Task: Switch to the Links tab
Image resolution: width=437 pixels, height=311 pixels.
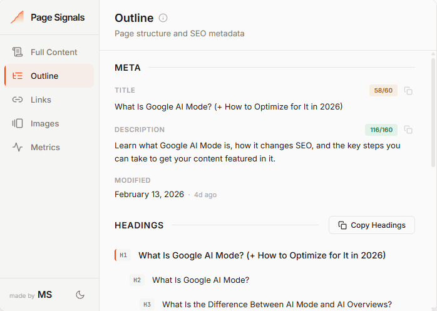Action: click(x=49, y=99)
